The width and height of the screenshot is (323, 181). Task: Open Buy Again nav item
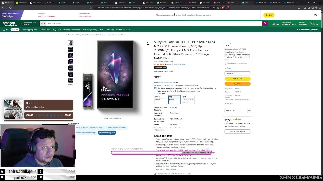[57, 30]
